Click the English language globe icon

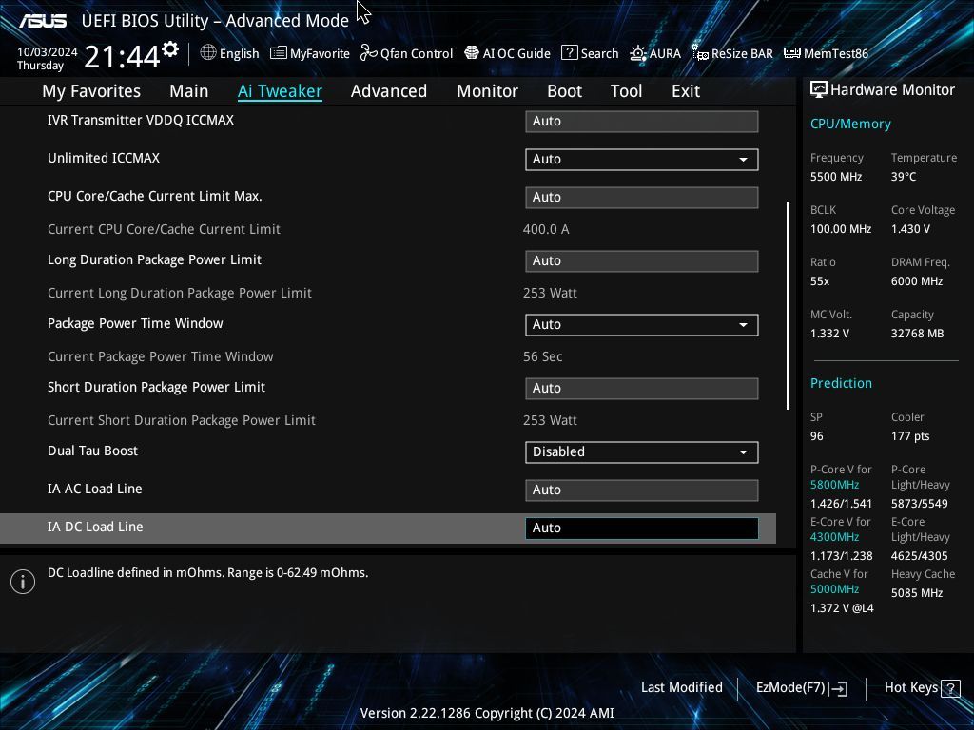[x=208, y=53]
